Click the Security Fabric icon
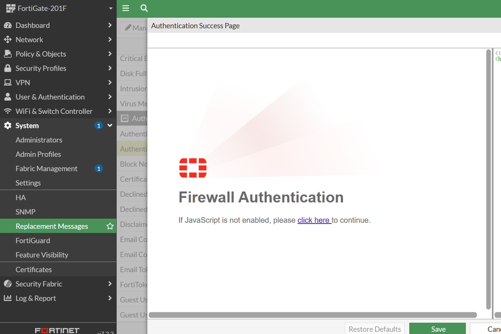The image size is (501, 334). [8, 284]
